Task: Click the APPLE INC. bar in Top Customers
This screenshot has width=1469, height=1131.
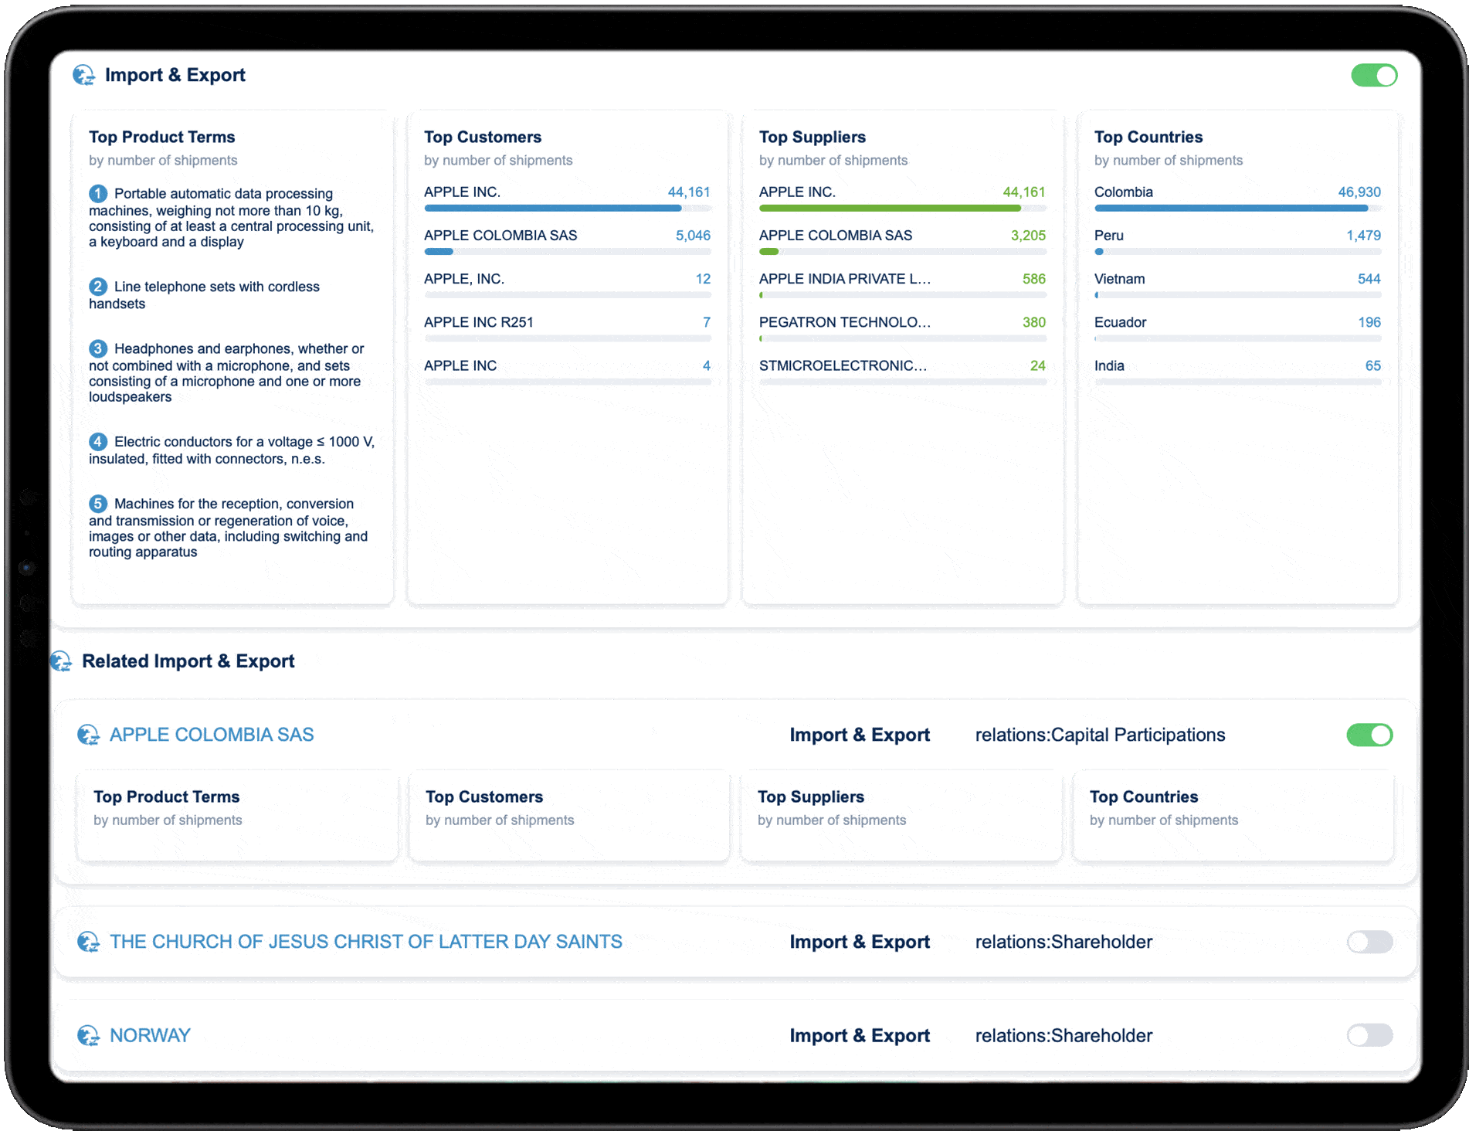Action: pos(567,208)
